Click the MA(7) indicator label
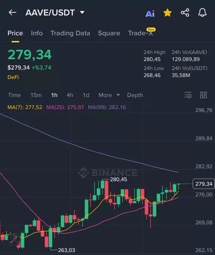Screen dimensions: 215x255 (25, 107)
